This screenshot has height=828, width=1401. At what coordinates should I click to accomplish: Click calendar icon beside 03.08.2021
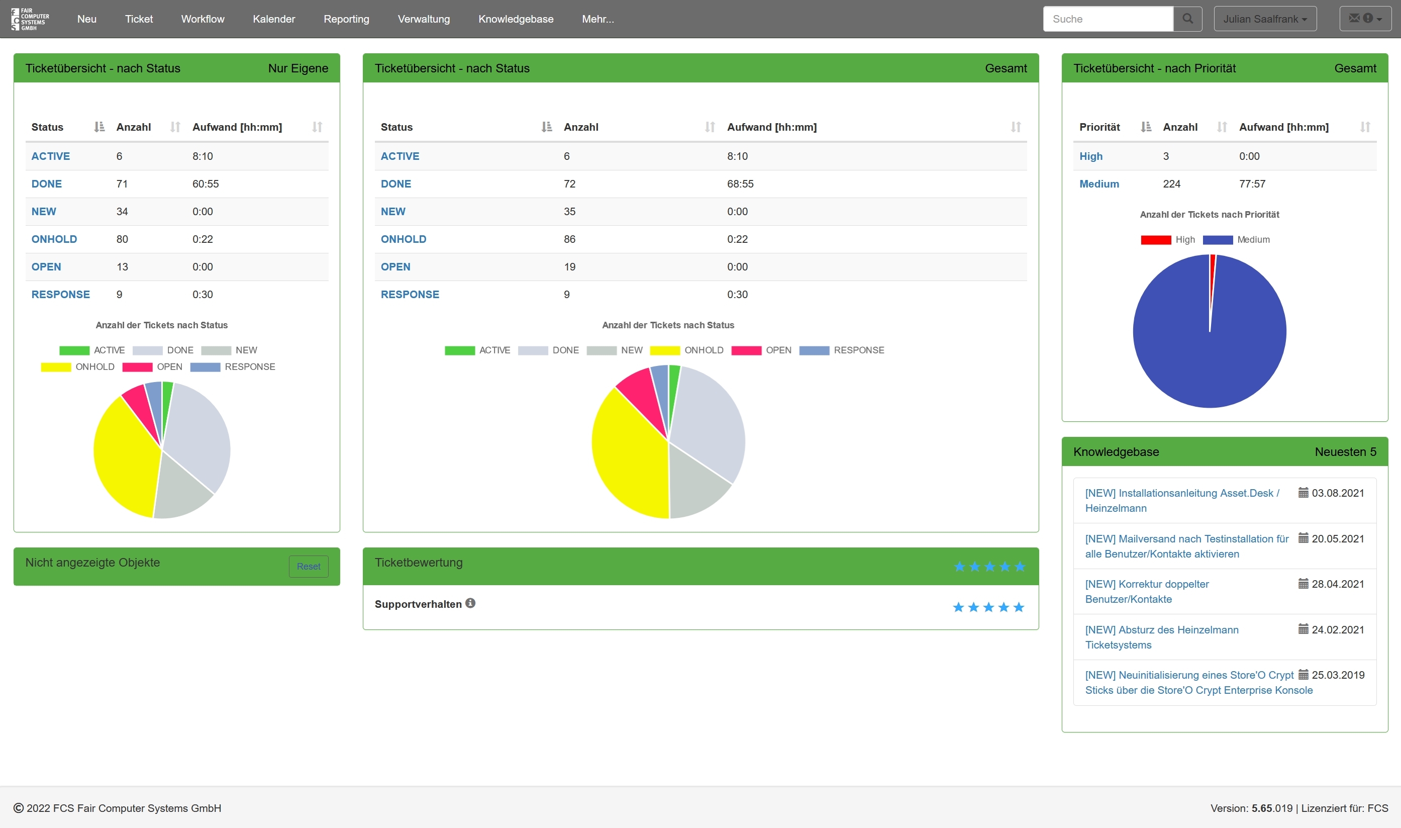pos(1303,493)
